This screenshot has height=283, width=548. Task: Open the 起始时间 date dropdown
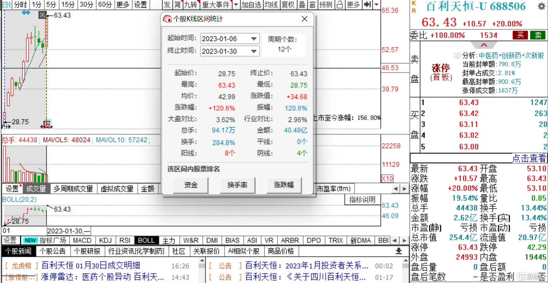coord(254,39)
